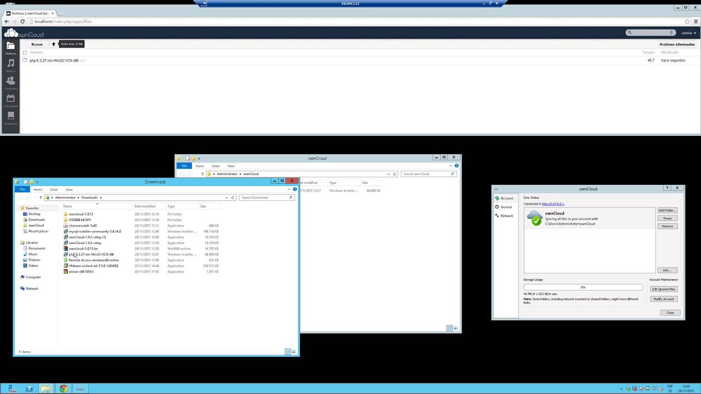Reload the browser page
The image size is (701, 394).
tap(22, 21)
